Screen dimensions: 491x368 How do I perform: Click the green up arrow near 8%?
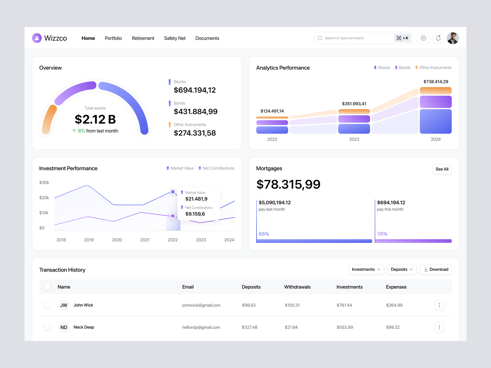(x=74, y=131)
